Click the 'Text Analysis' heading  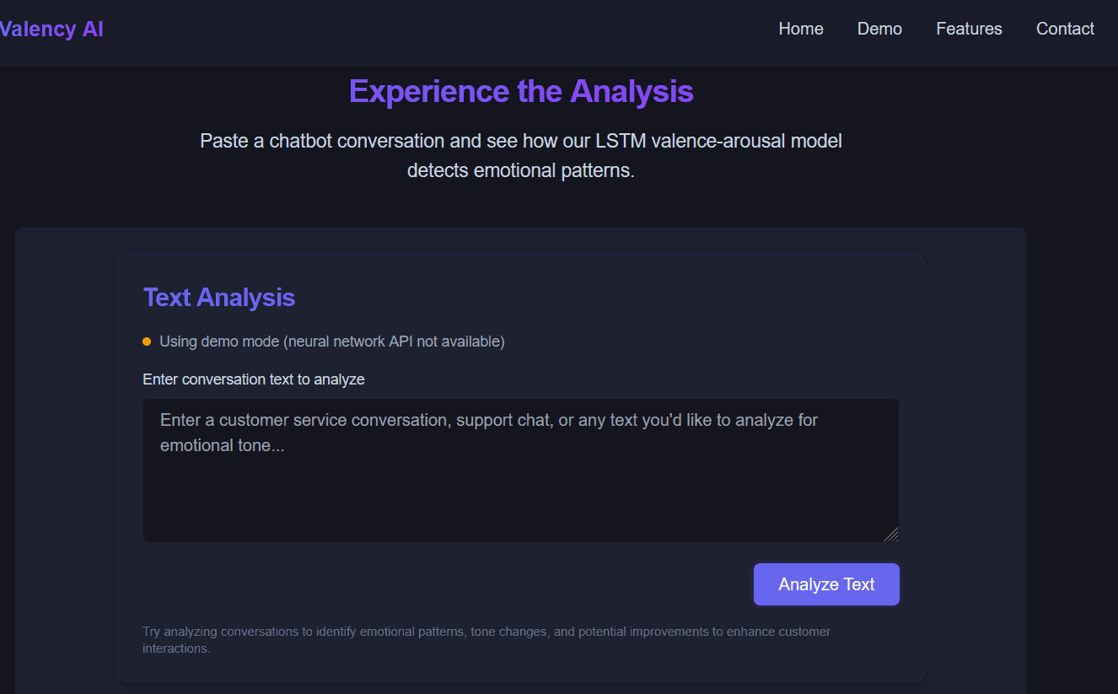pyautogui.click(x=219, y=298)
